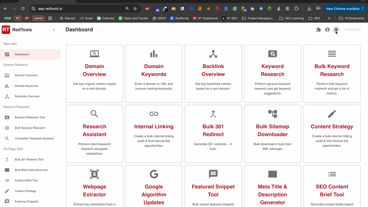Click the Bulk 301 Redirect merge icon
This screenshot has width=368, height=207.
(x=213, y=114)
